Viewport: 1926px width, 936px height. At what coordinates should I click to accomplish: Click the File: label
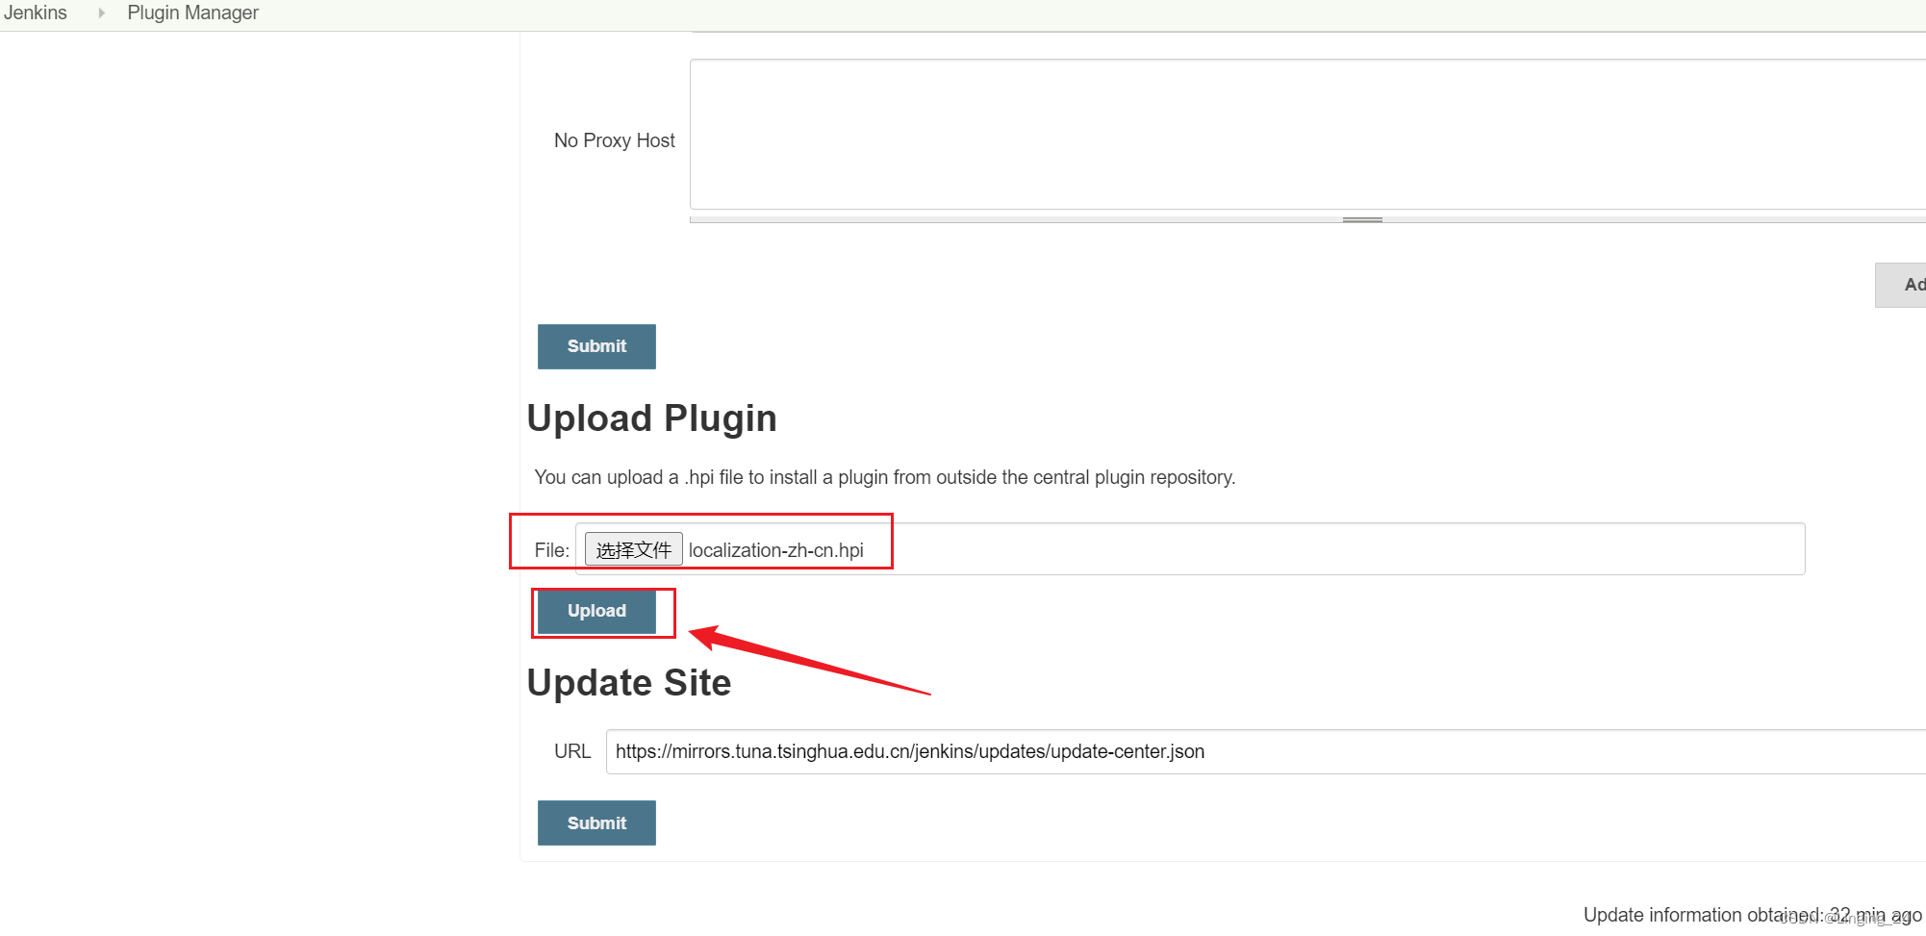[552, 550]
